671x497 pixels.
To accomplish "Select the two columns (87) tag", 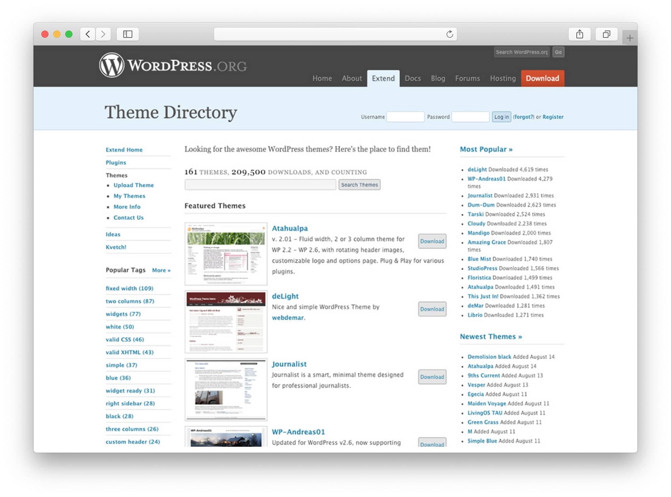I will (130, 301).
